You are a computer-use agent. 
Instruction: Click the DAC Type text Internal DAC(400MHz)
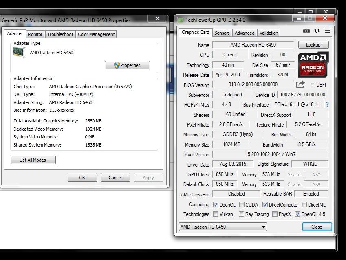click(71, 94)
